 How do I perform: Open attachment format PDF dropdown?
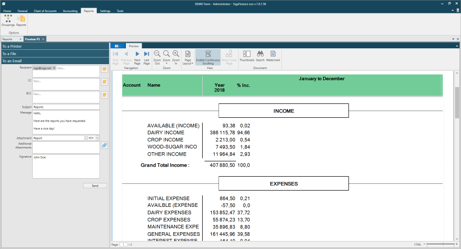[x=97, y=138]
